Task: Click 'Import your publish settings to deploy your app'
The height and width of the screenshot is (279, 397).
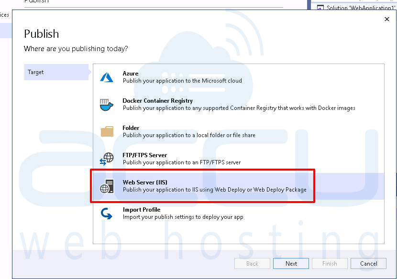Action: (x=183, y=217)
